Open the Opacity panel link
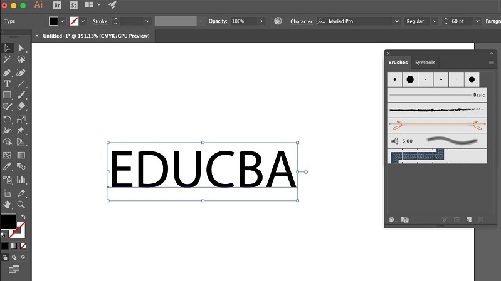 pos(218,21)
